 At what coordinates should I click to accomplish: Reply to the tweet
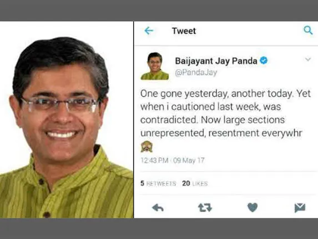point(158,208)
